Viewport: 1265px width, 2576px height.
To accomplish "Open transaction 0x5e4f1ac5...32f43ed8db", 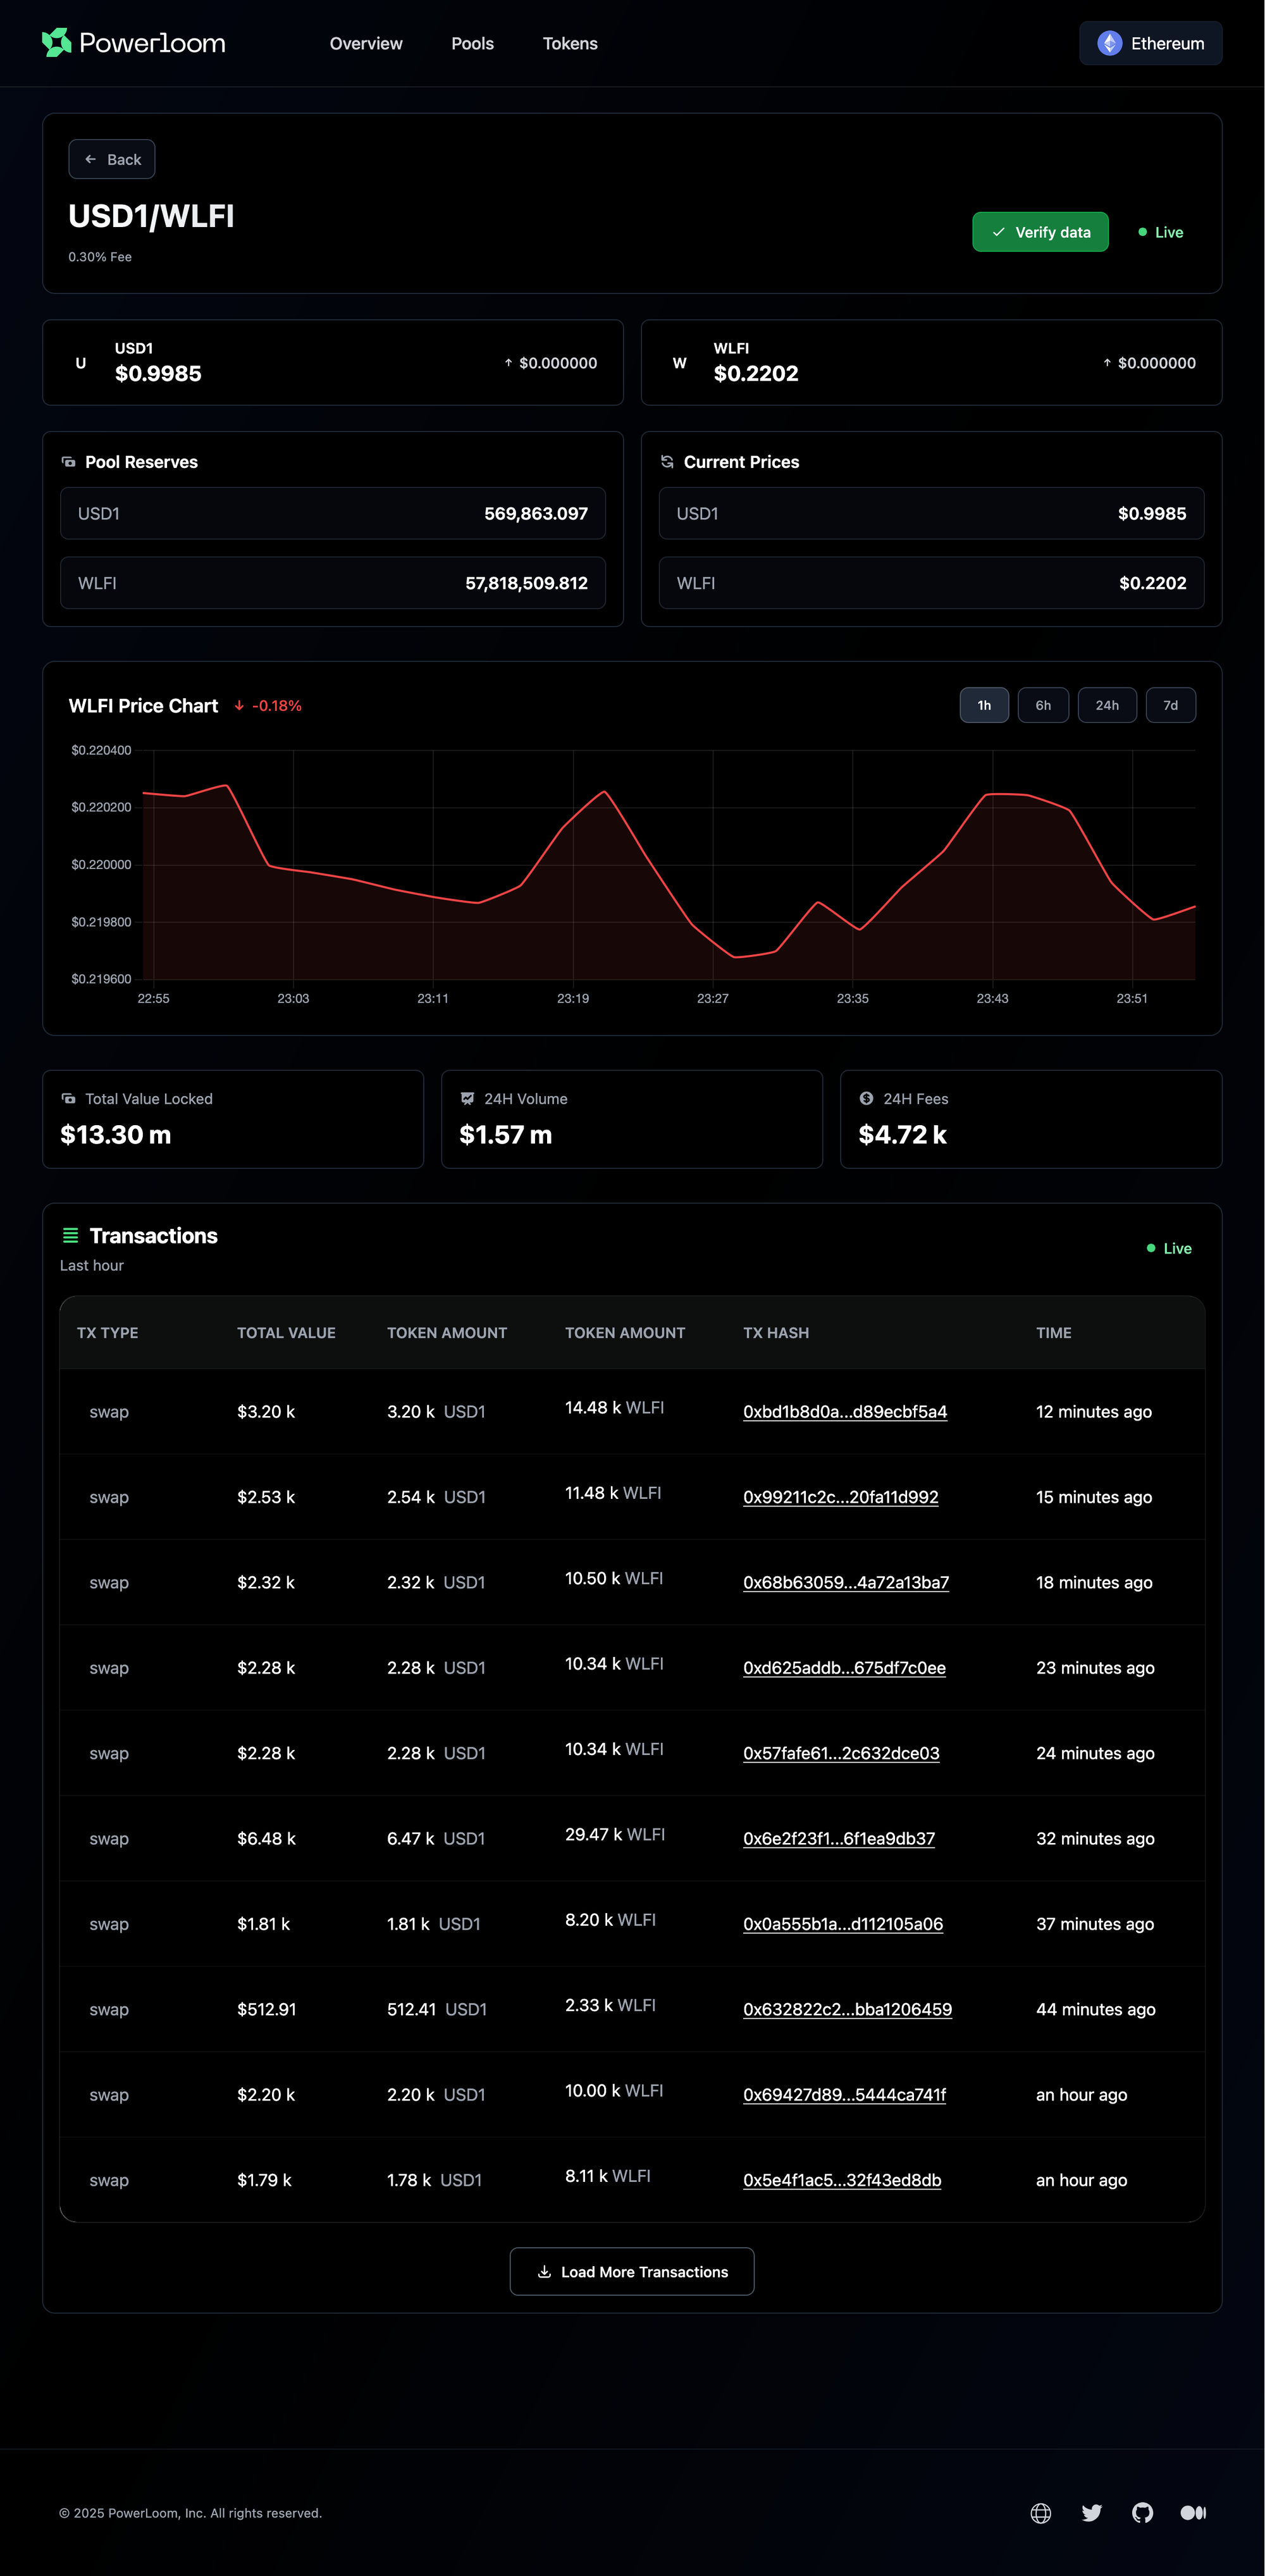I will click(x=842, y=2180).
